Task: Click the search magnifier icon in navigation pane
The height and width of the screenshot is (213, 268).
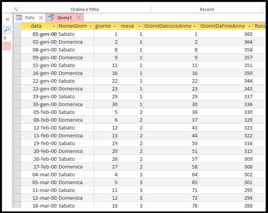Action: tap(7, 30)
